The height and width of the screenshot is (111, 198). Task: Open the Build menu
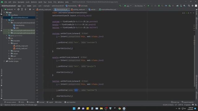click(x=40, y=2)
